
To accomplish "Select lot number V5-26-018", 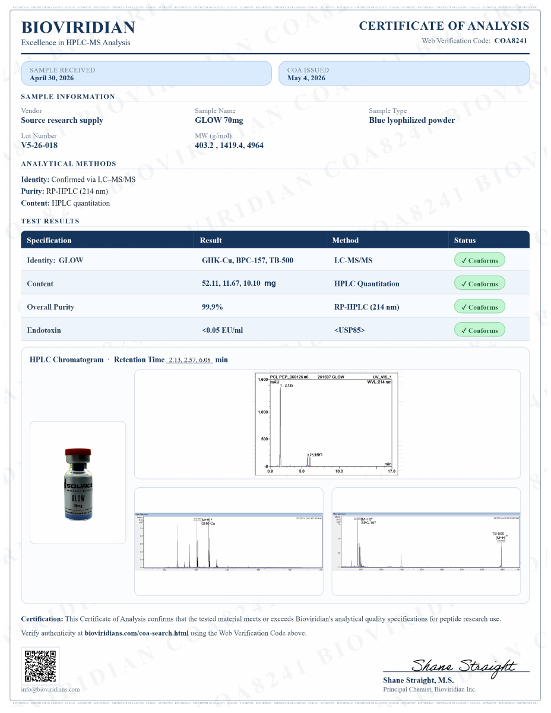I will coord(39,145).
